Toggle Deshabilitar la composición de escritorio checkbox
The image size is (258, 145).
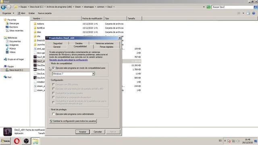(53, 97)
